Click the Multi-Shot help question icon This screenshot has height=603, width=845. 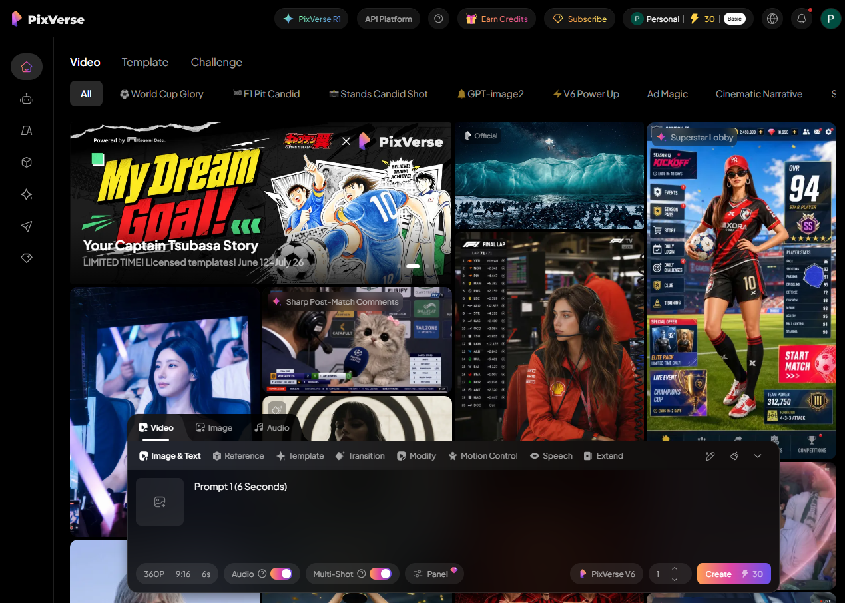pyautogui.click(x=362, y=574)
